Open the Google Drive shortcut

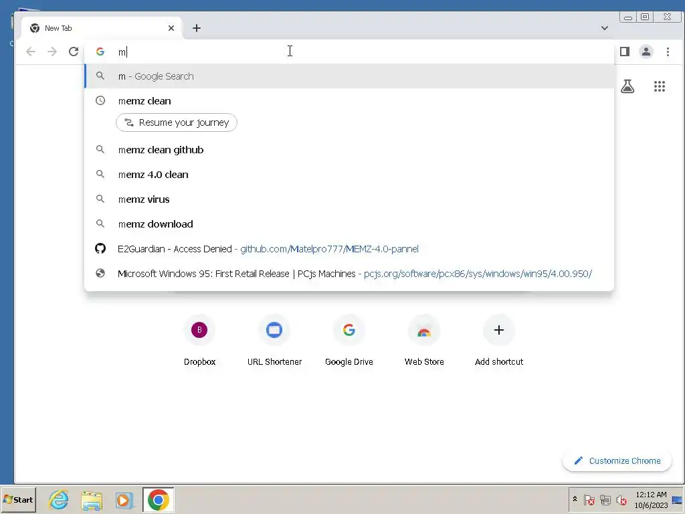pyautogui.click(x=349, y=341)
